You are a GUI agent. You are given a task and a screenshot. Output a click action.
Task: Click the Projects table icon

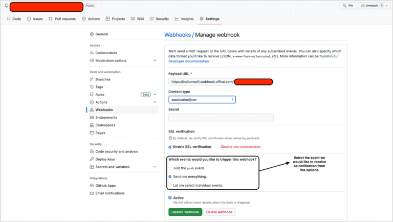(108, 19)
